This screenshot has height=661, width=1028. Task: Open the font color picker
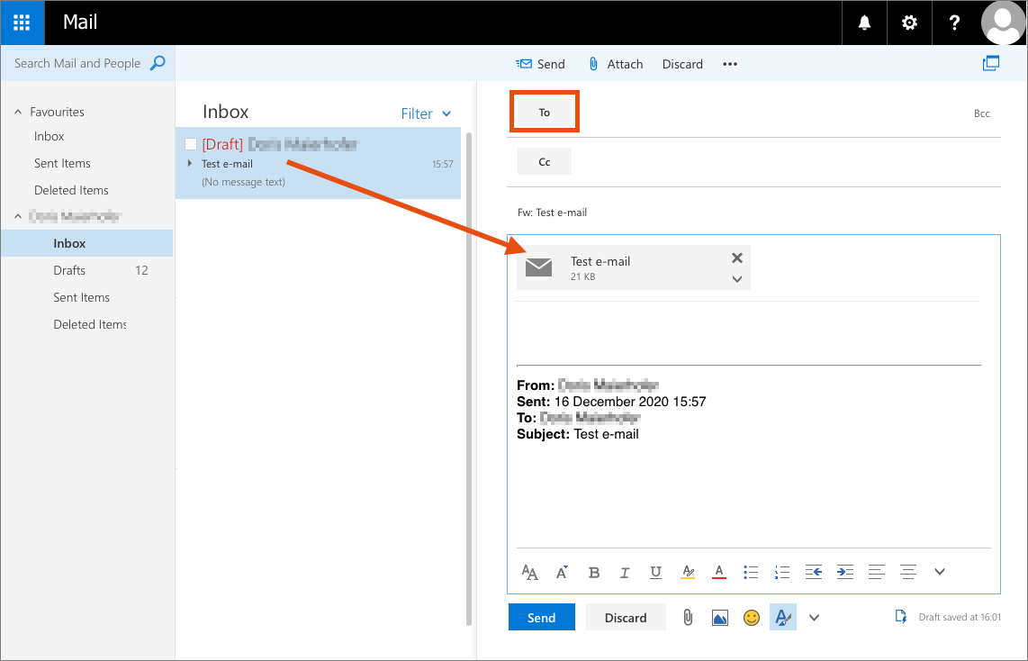click(x=718, y=572)
